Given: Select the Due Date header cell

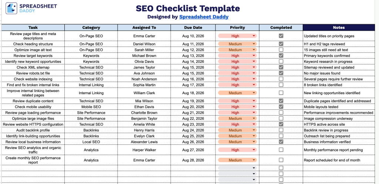Looking at the screenshot, I should [193, 27].
